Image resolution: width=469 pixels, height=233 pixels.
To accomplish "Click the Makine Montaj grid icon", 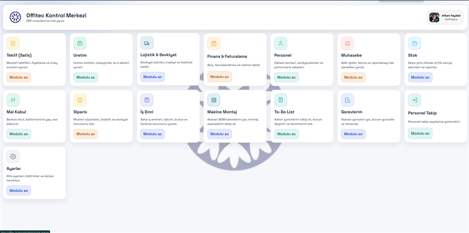I will (x=214, y=100).
